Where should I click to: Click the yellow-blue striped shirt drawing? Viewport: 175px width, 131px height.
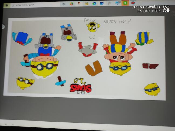[144, 38]
